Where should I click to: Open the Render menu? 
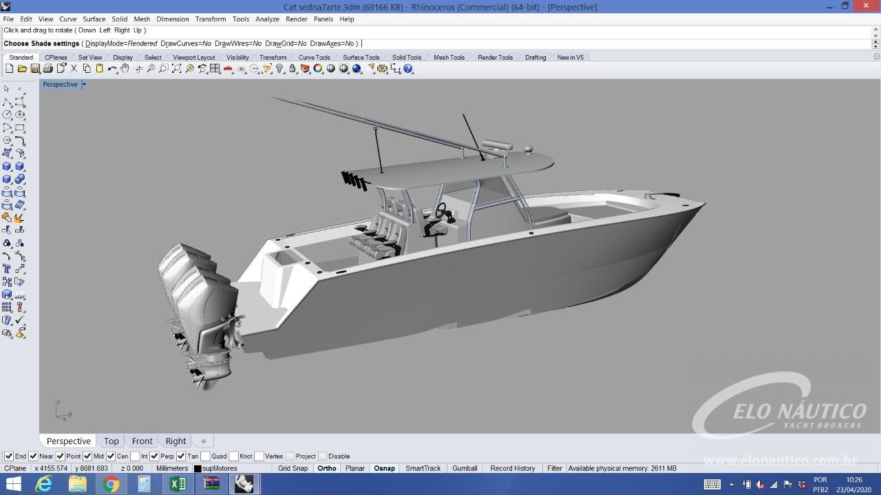click(x=297, y=19)
